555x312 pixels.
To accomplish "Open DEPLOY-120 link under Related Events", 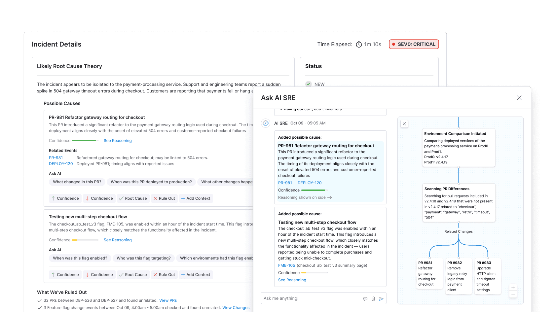I will coord(61,164).
